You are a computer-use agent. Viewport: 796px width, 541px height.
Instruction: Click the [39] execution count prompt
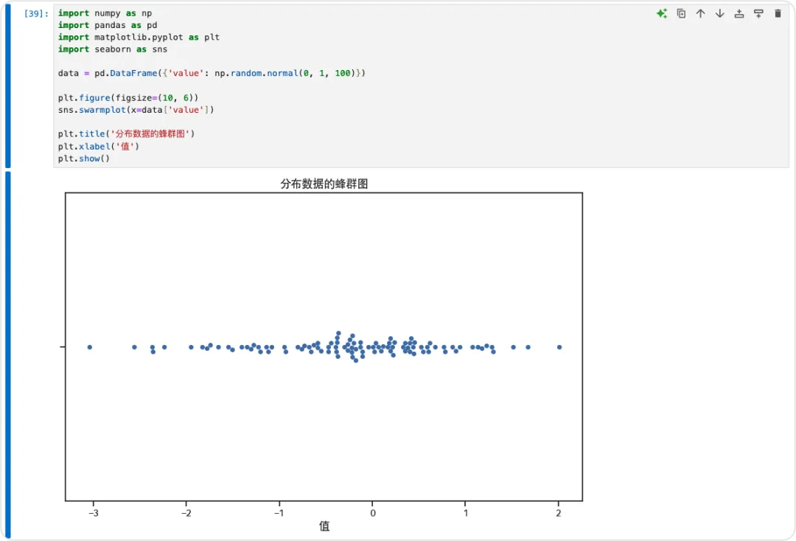(36, 14)
